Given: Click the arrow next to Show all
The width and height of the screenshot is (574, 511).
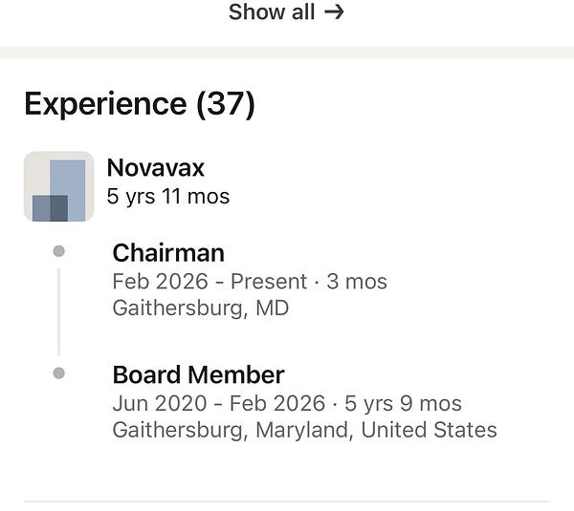Looking at the screenshot, I should [334, 12].
